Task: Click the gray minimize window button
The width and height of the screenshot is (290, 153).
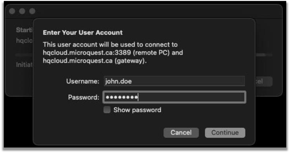Action: [x=22, y=11]
